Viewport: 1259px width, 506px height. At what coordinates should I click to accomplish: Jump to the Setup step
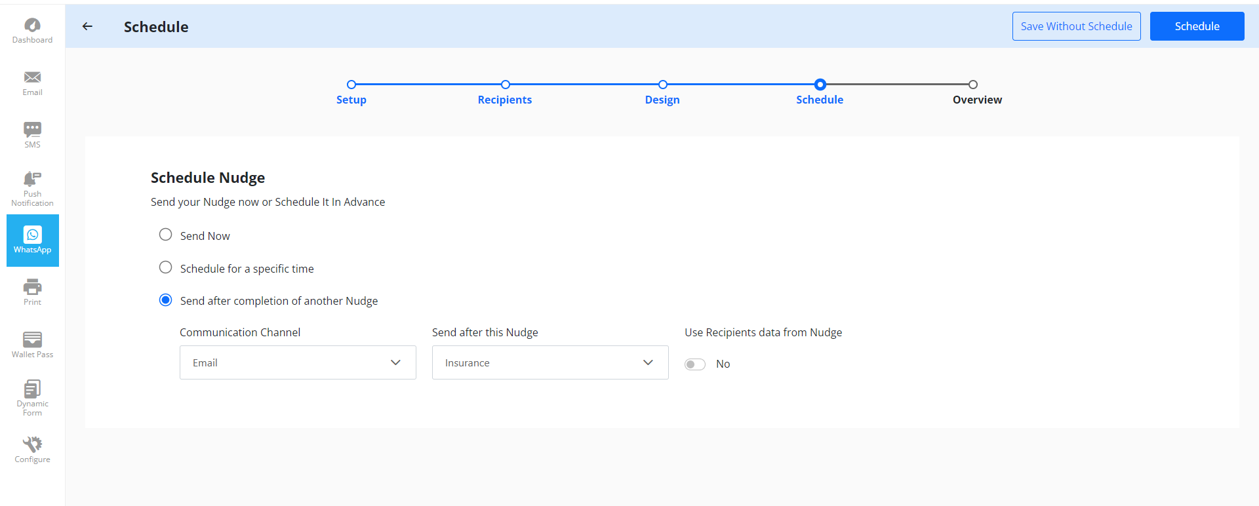click(351, 100)
